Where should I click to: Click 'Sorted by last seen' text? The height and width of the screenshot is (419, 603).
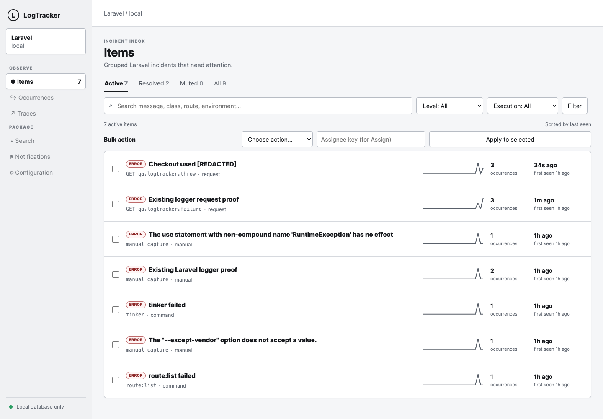[x=568, y=124]
